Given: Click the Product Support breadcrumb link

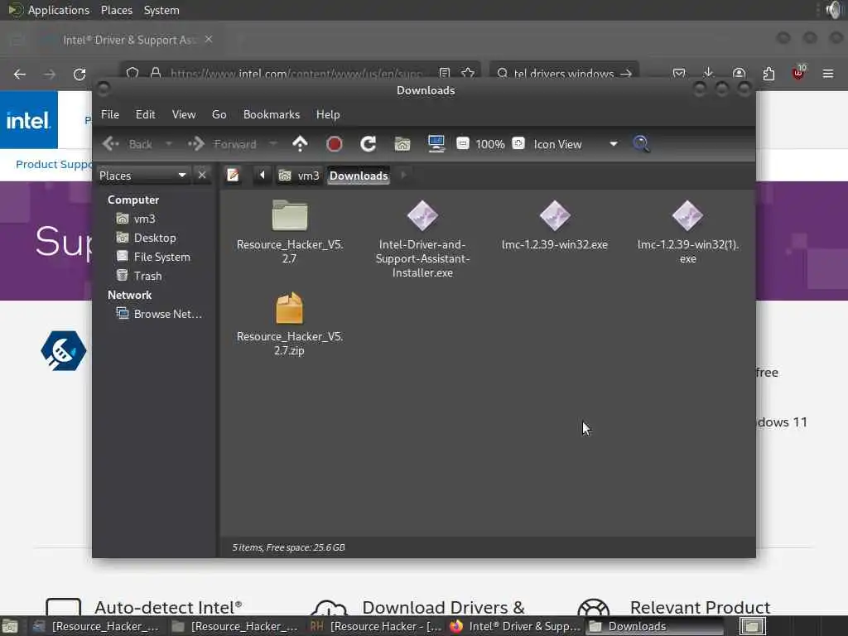Looking at the screenshot, I should coord(53,165).
